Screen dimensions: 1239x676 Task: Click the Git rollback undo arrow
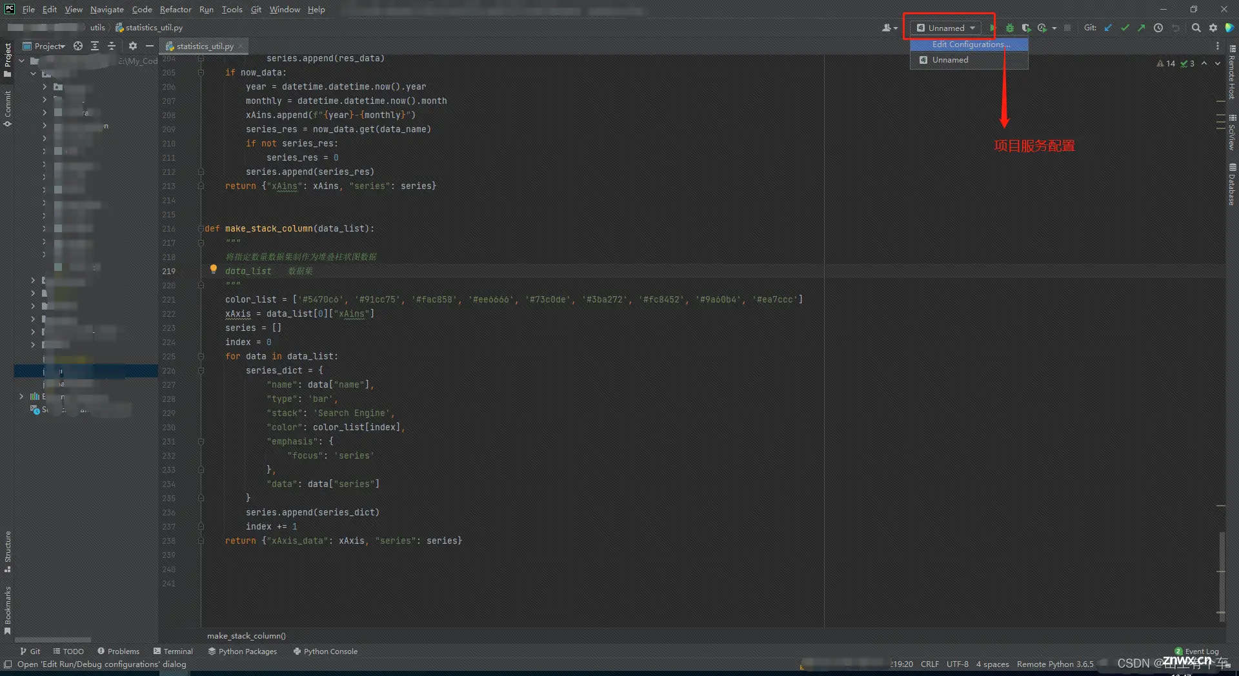click(x=1175, y=28)
